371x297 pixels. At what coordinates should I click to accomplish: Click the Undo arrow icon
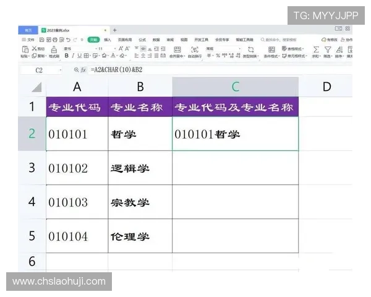click(x=69, y=40)
